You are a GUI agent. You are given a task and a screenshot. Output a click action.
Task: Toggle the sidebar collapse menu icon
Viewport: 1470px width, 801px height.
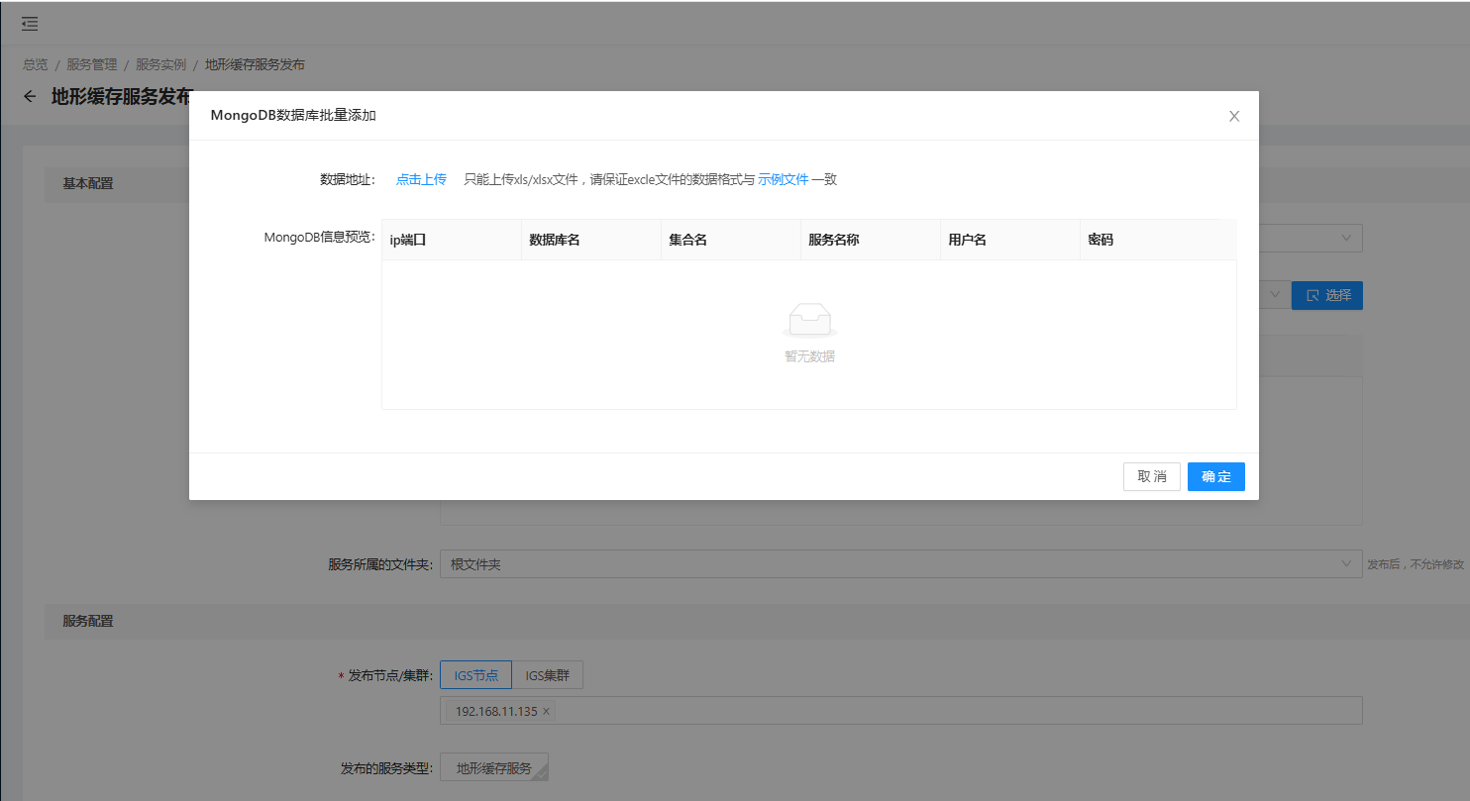(30, 23)
